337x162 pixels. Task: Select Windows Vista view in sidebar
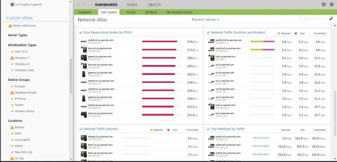point(24,70)
